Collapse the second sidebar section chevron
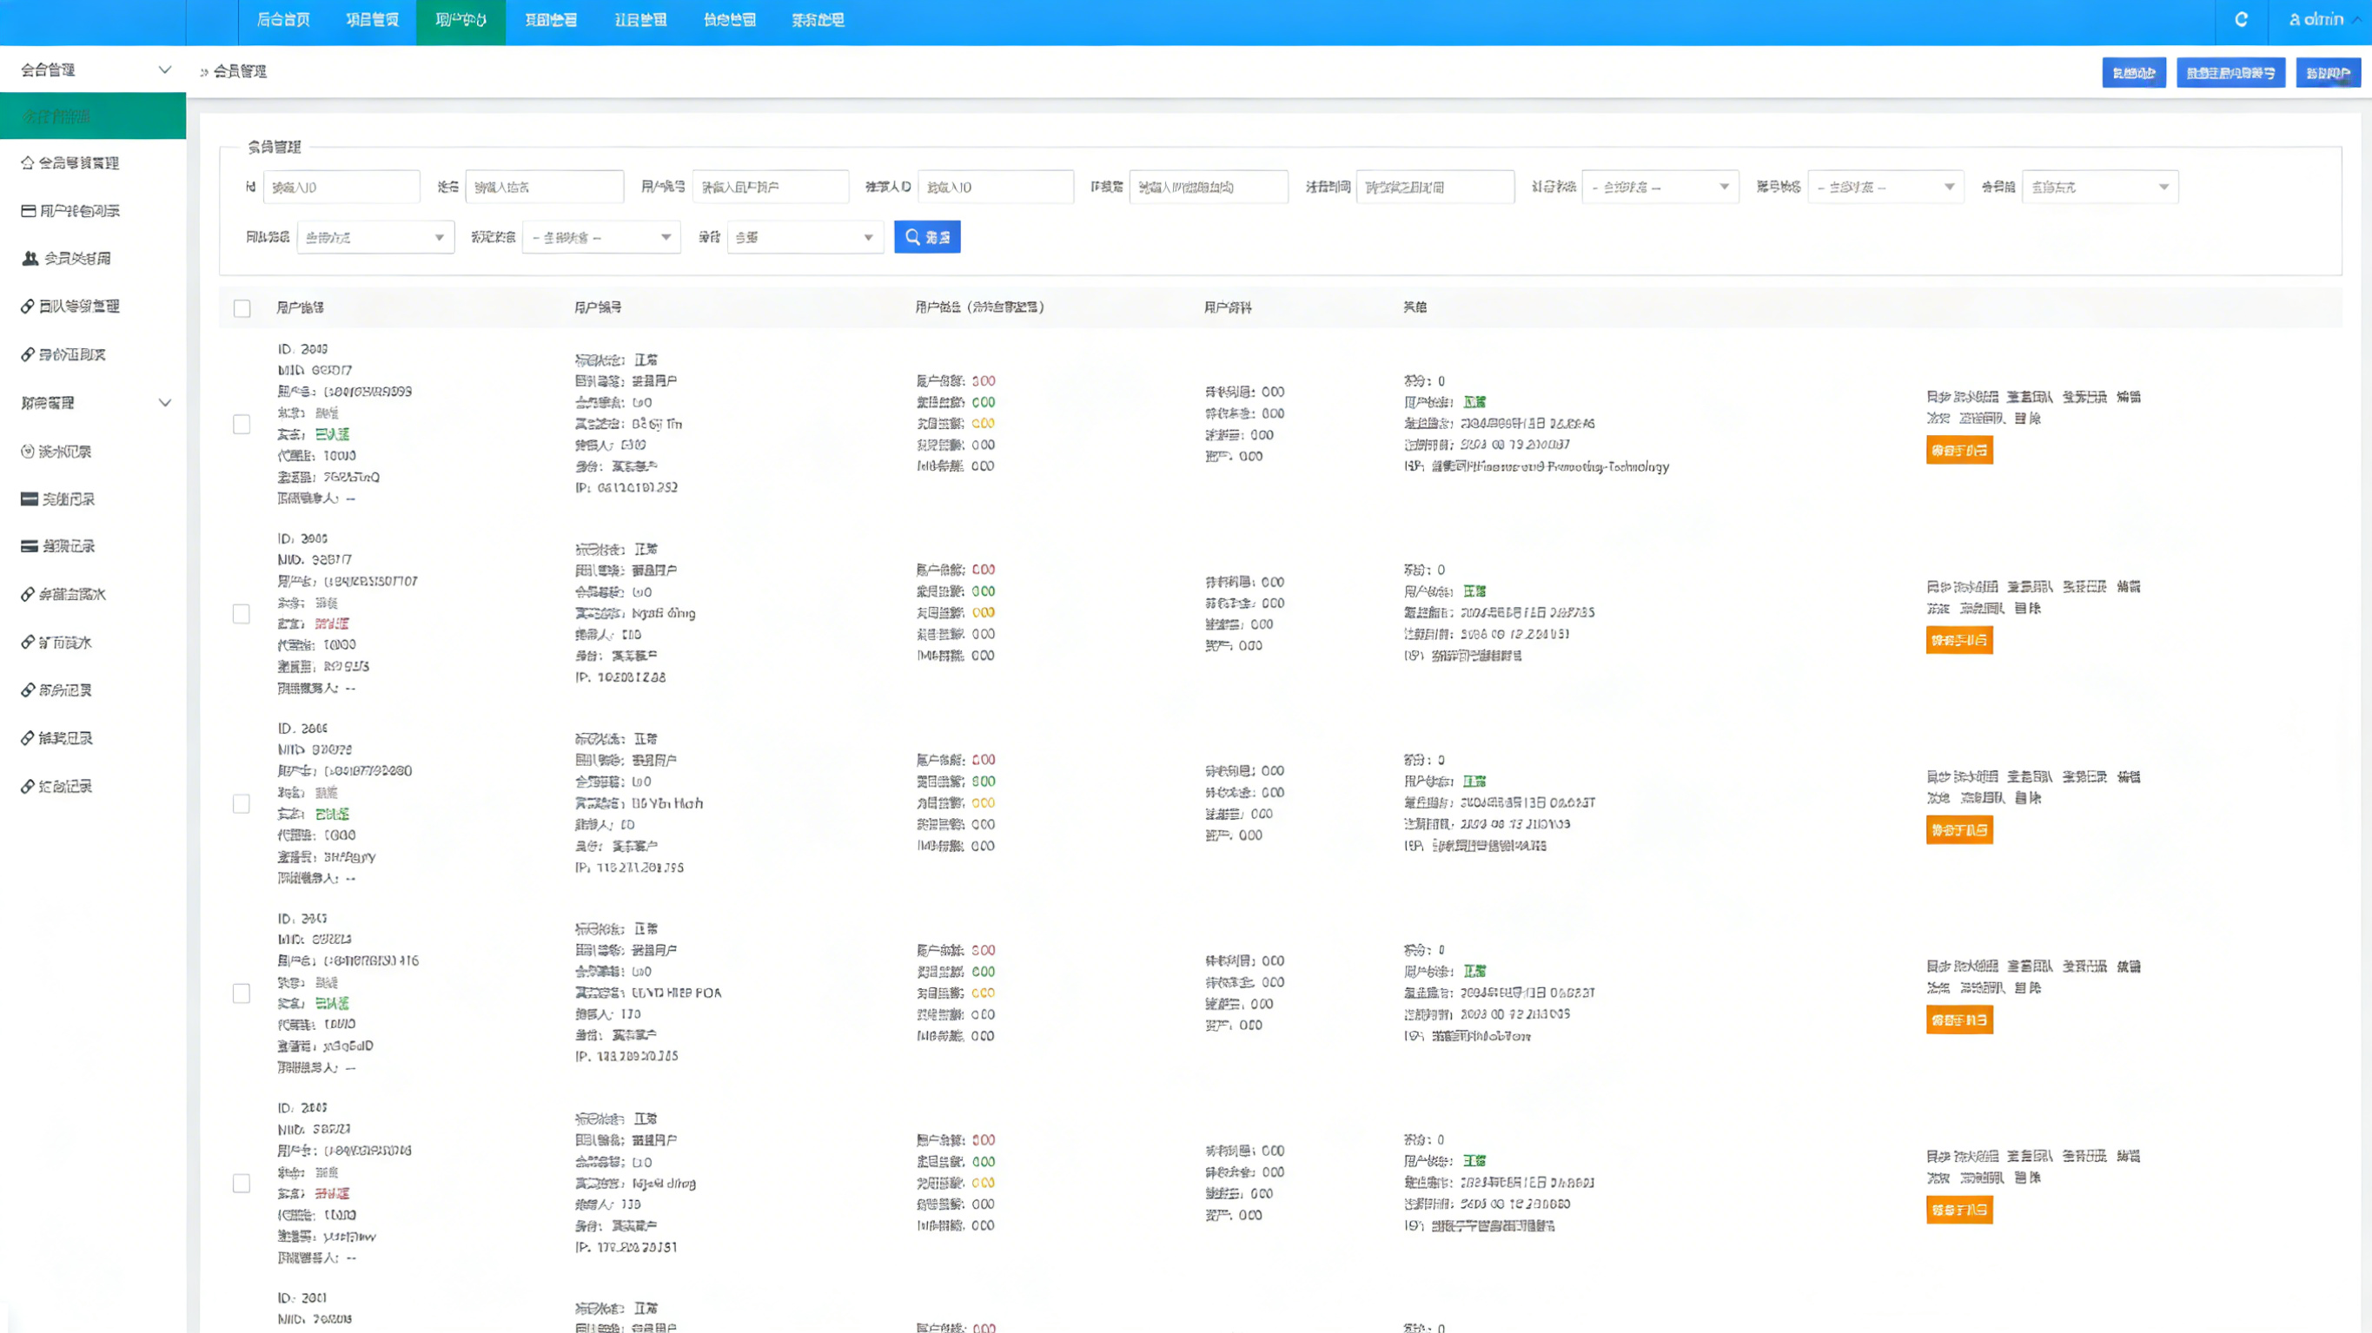The height and width of the screenshot is (1333, 2372). tap(165, 403)
